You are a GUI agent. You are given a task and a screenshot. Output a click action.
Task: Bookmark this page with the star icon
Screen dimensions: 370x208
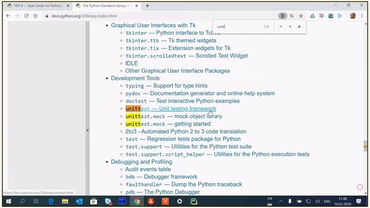coord(301,16)
